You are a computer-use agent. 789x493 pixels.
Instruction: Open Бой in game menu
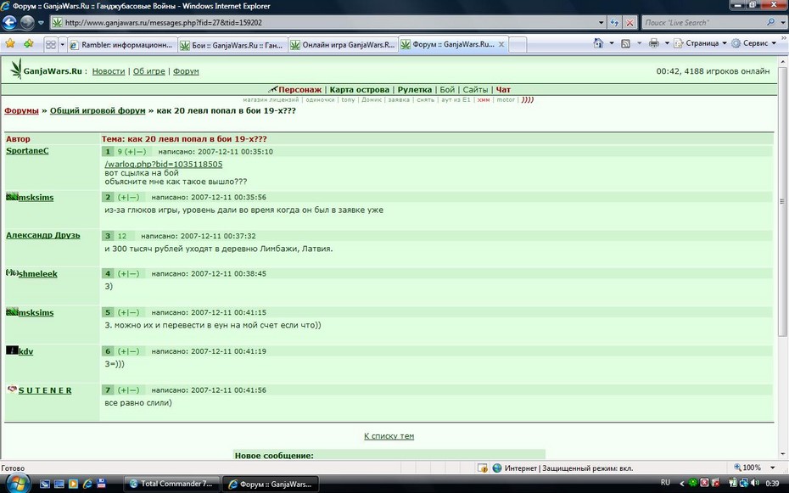(447, 90)
